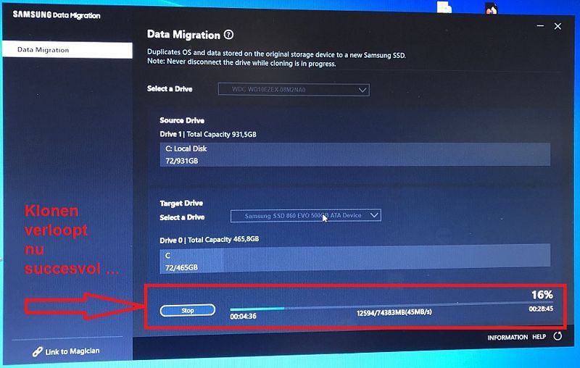Image resolution: width=580 pixels, height=368 pixels.
Task: Click Drive 0 Total Capacity 465,8GB text
Action: [210, 240]
